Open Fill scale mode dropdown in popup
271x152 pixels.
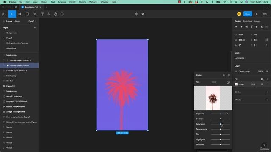click(x=198, y=82)
